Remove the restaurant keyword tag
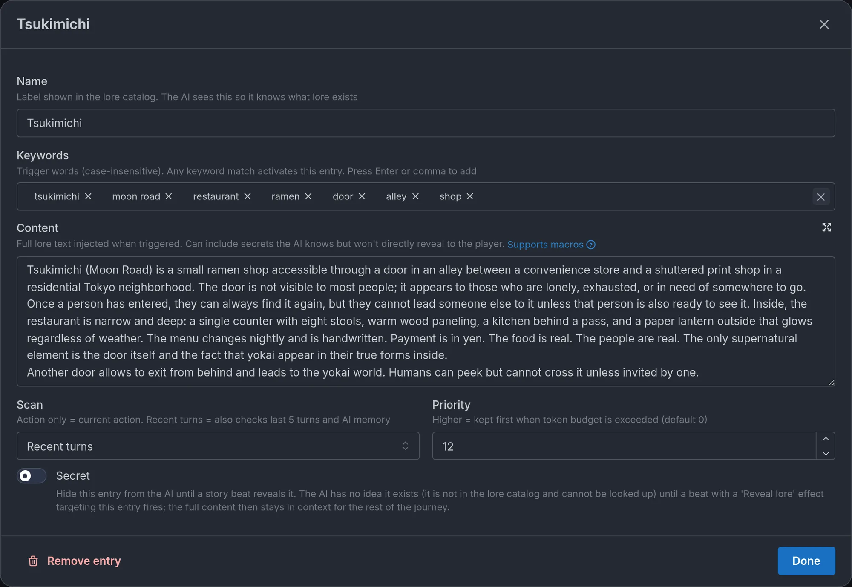852x587 pixels. 248,196
